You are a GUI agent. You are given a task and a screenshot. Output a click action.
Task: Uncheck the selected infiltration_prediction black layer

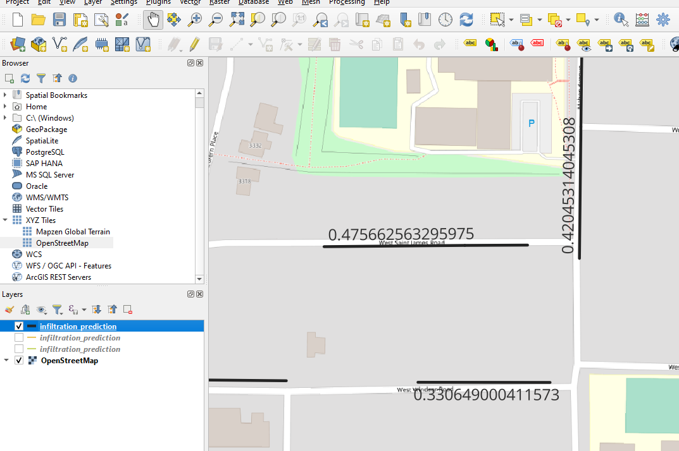18,326
